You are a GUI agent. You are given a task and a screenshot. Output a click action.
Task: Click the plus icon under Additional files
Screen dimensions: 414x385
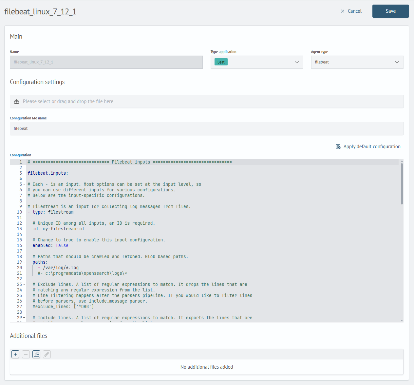tap(15, 354)
